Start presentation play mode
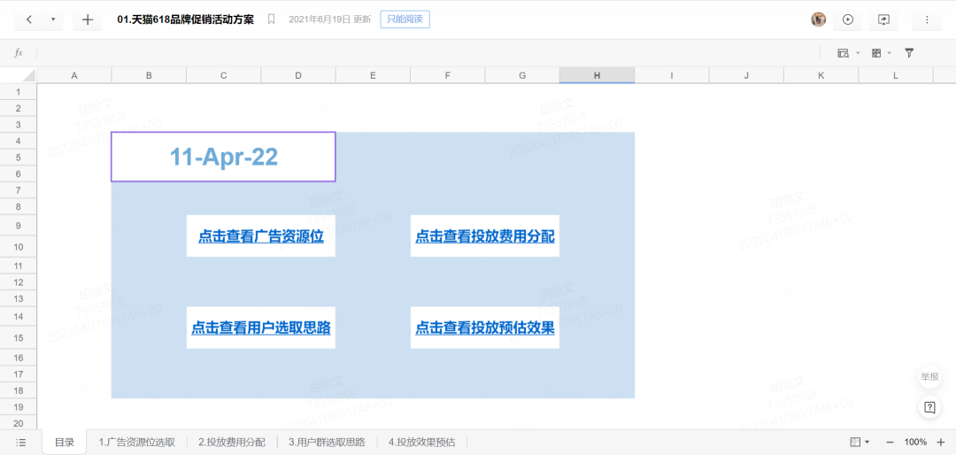Image resolution: width=956 pixels, height=455 pixels. [x=847, y=19]
